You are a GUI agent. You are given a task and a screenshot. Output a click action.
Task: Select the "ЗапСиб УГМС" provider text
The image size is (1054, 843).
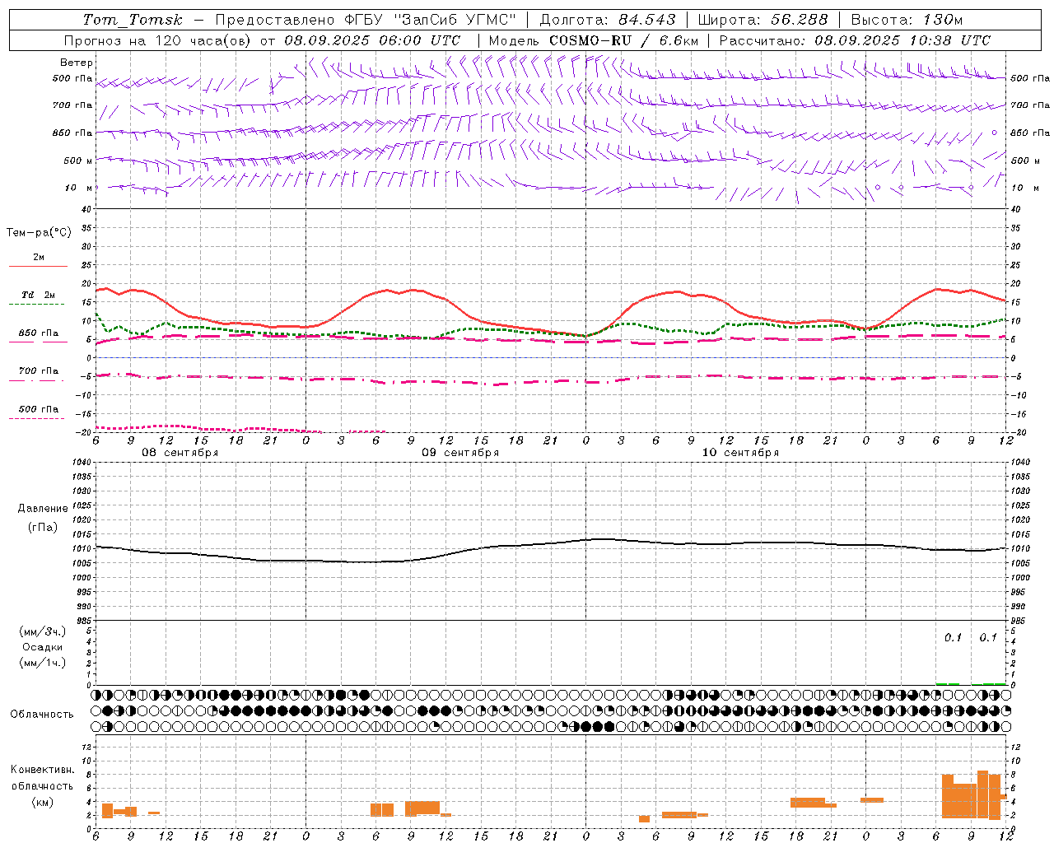[x=455, y=20]
